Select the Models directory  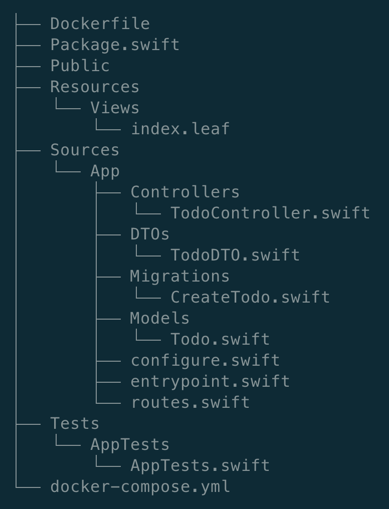160,318
